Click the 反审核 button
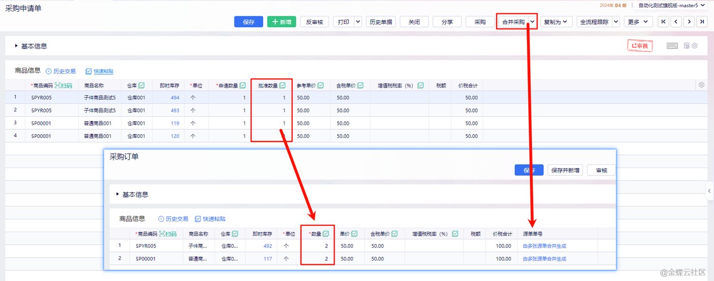Screen dimensions: 714x281 314,22
